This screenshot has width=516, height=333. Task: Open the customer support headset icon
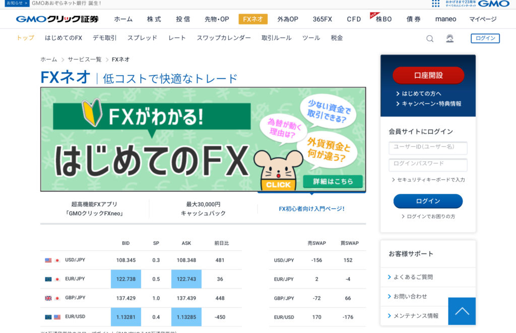[450, 38]
